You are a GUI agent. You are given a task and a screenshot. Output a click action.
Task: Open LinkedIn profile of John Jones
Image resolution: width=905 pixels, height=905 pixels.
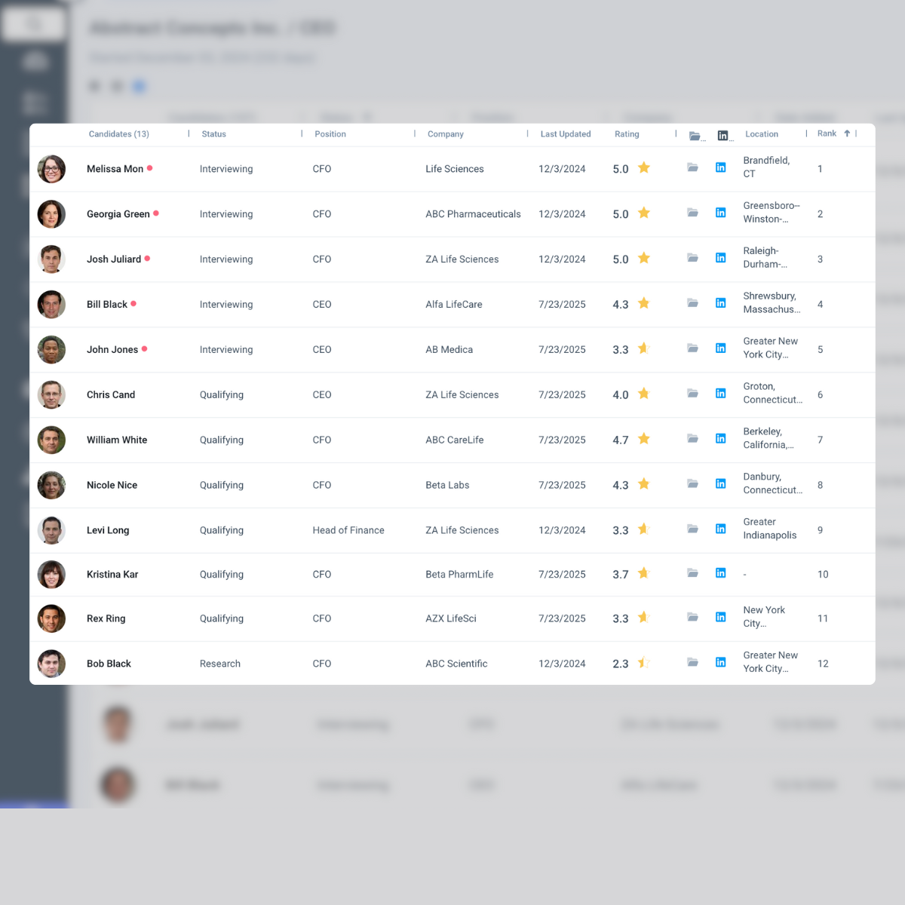(721, 348)
